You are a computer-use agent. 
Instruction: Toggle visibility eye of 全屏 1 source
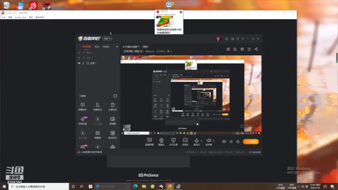click(x=79, y=63)
